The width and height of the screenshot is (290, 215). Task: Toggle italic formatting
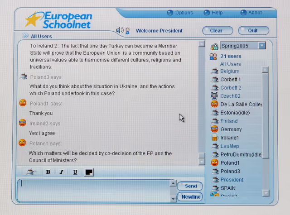coord(62,172)
